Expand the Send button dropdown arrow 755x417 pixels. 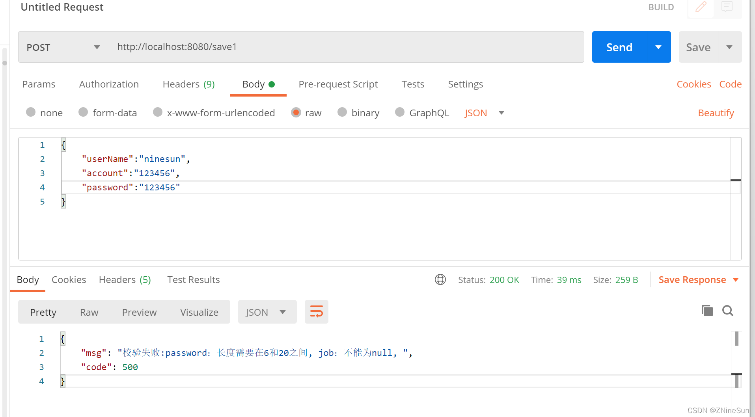click(658, 47)
